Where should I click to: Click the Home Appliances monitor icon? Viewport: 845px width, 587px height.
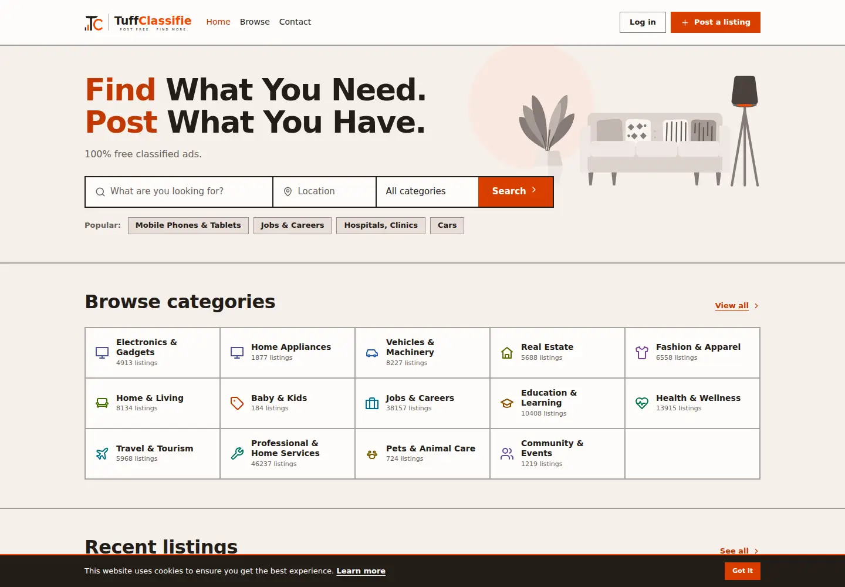[x=237, y=353]
